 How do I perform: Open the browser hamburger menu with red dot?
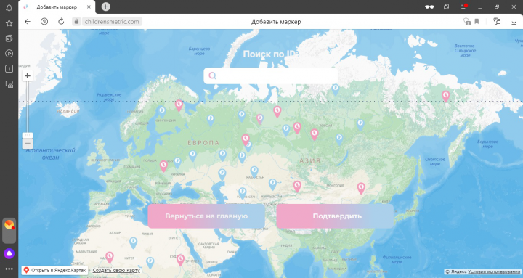point(463,7)
